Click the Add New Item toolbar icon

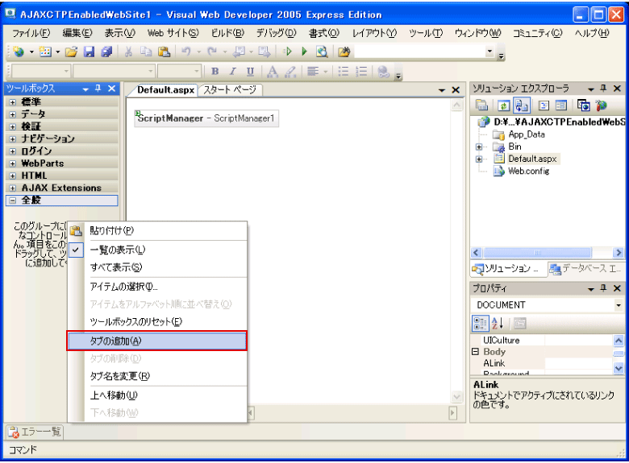[45, 52]
